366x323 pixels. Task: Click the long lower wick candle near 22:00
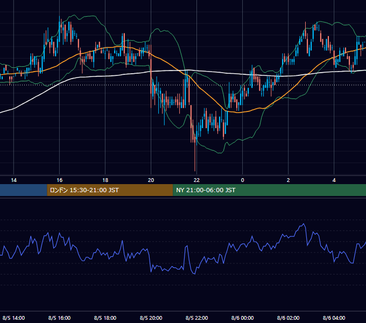point(195,152)
